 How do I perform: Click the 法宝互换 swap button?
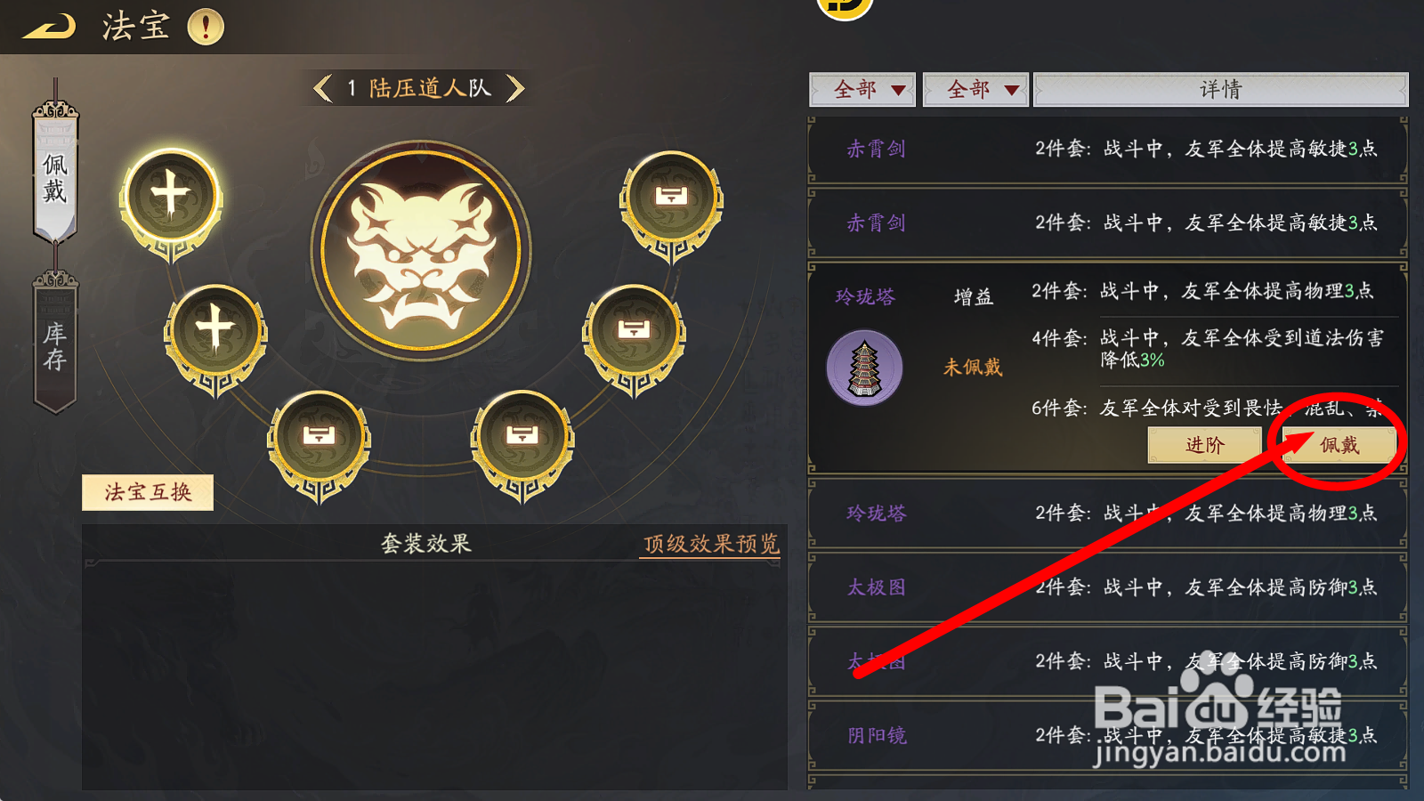tap(148, 492)
